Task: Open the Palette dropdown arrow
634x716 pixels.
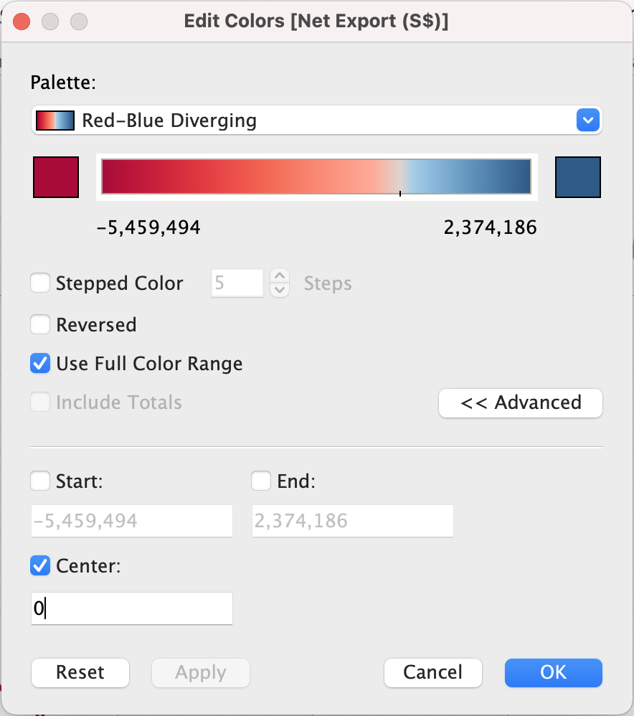Action: tap(587, 121)
